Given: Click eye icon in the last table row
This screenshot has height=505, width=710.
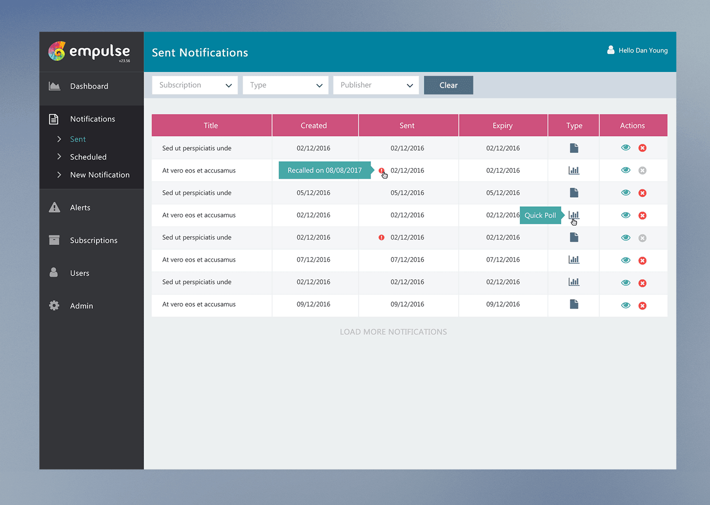Looking at the screenshot, I should pos(625,305).
